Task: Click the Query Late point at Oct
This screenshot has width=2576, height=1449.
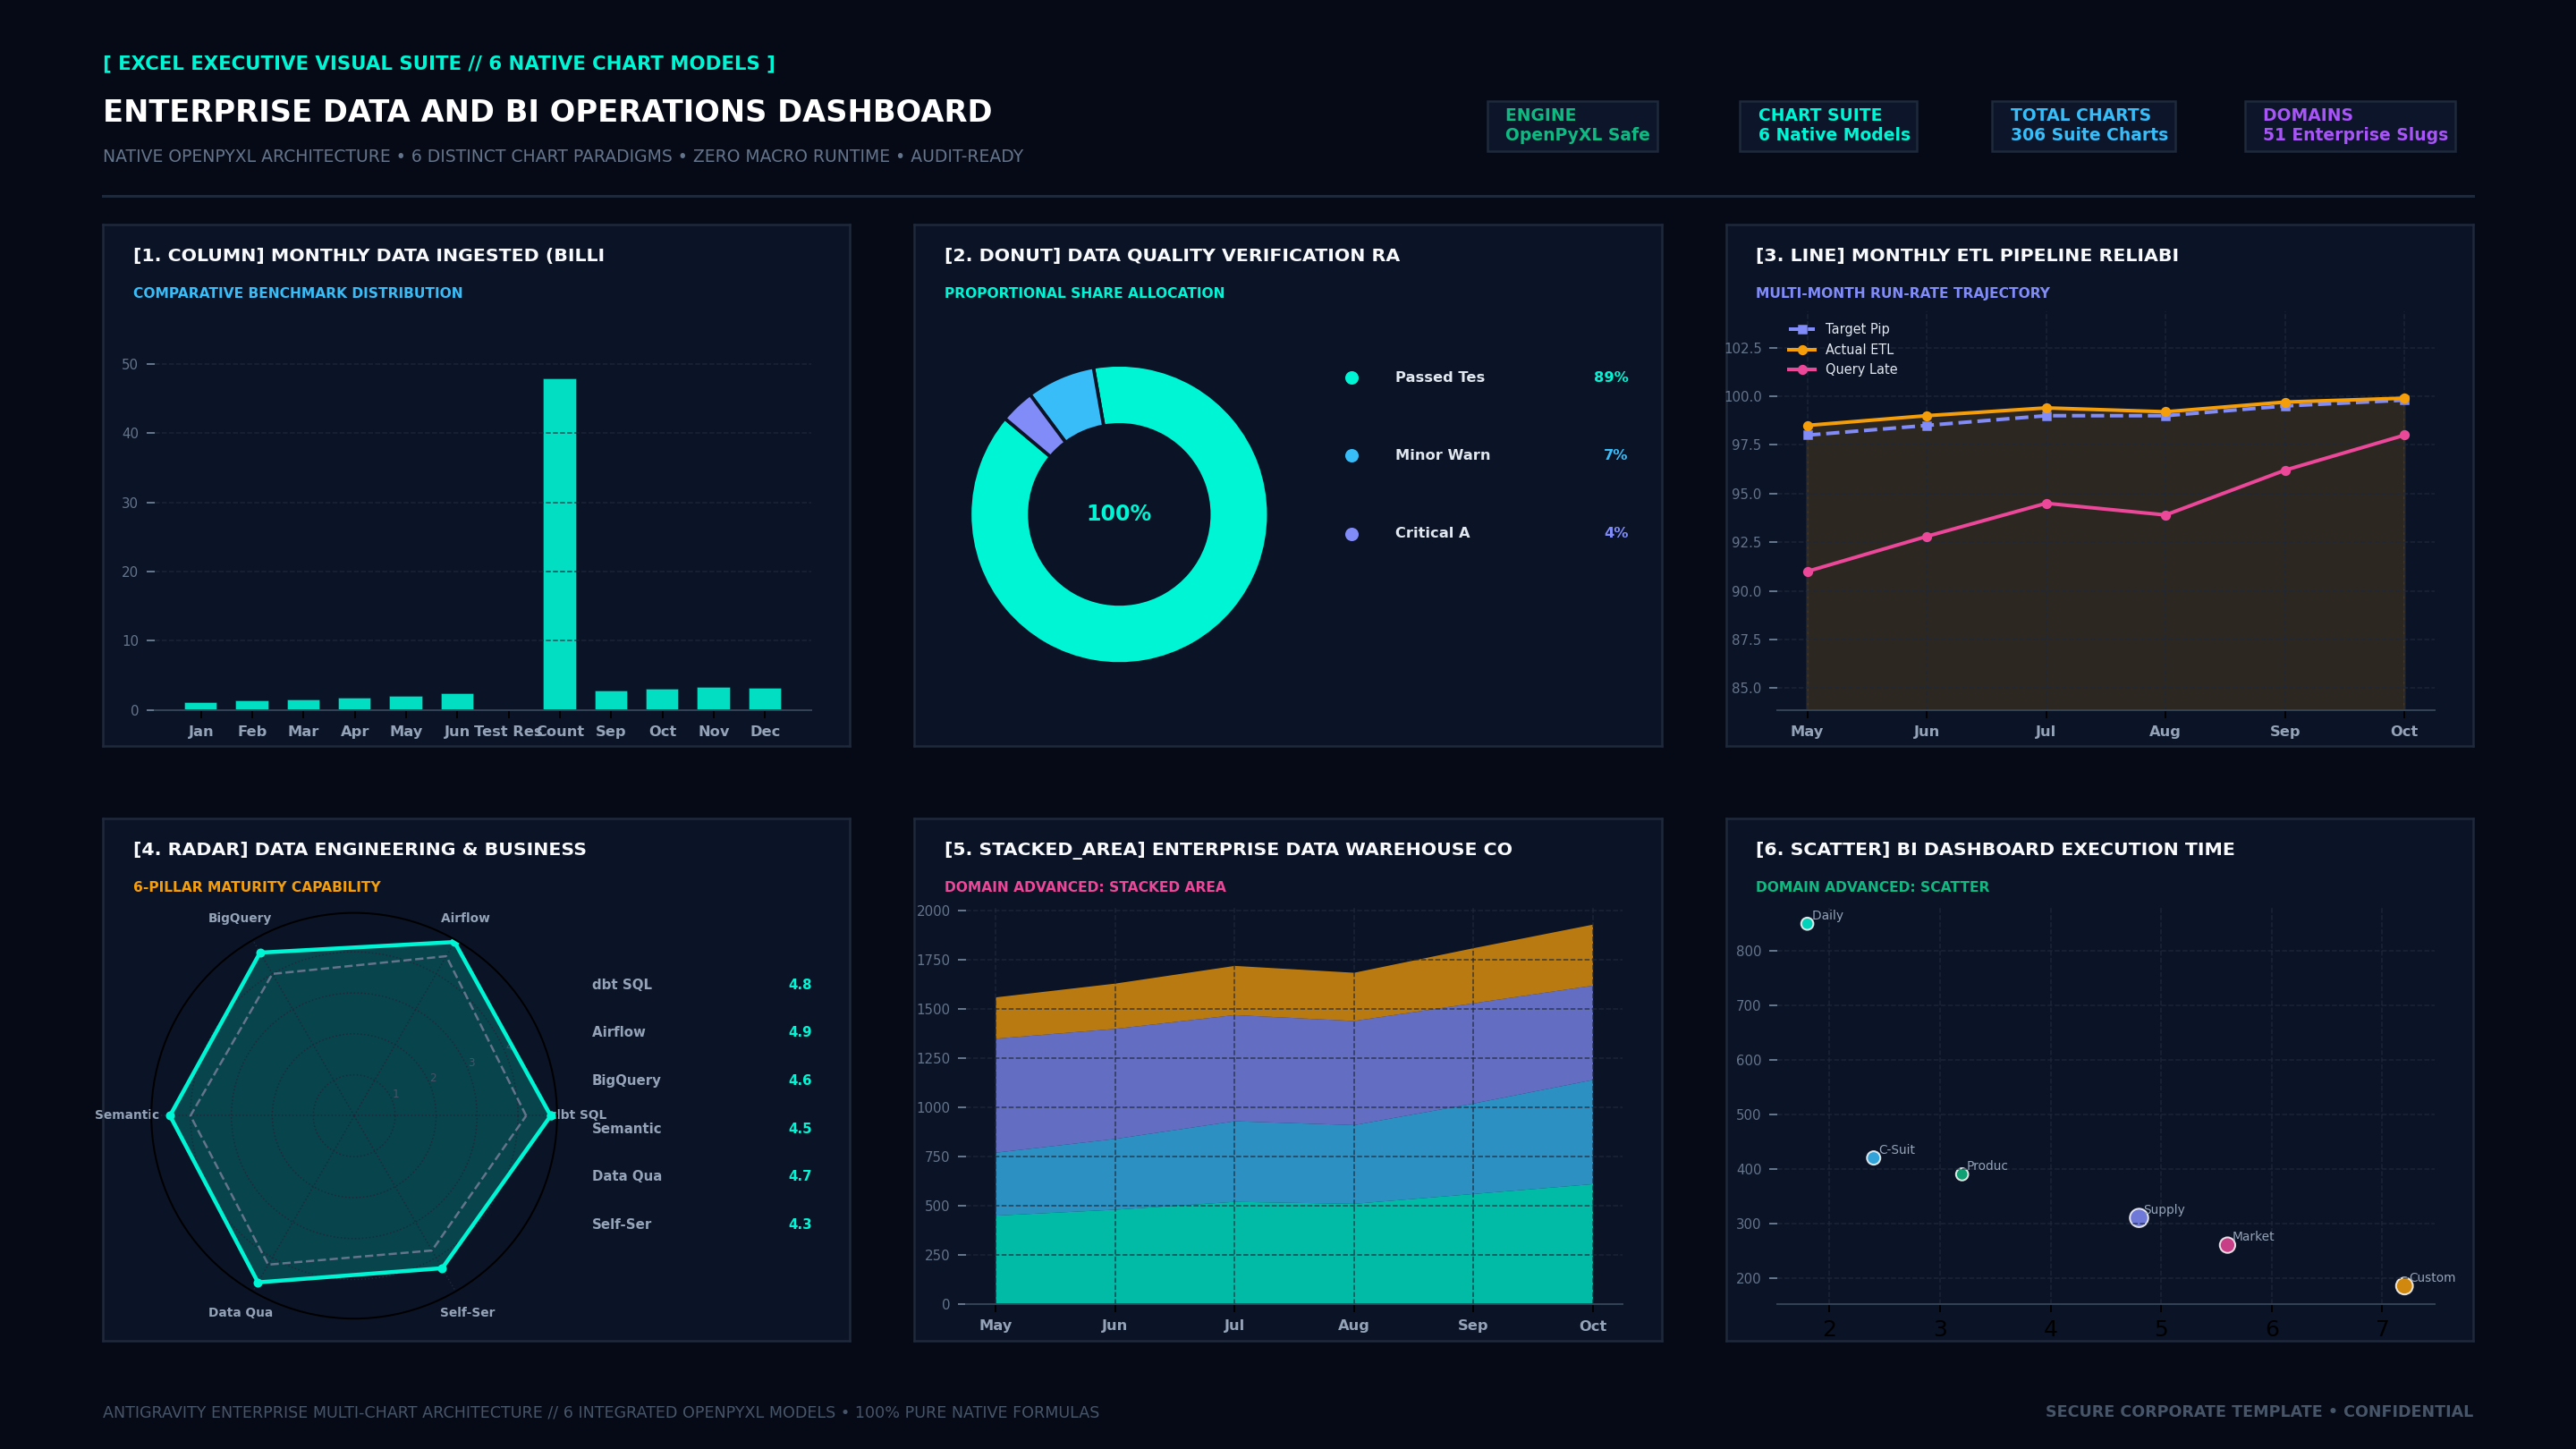Action: pyautogui.click(x=2404, y=435)
